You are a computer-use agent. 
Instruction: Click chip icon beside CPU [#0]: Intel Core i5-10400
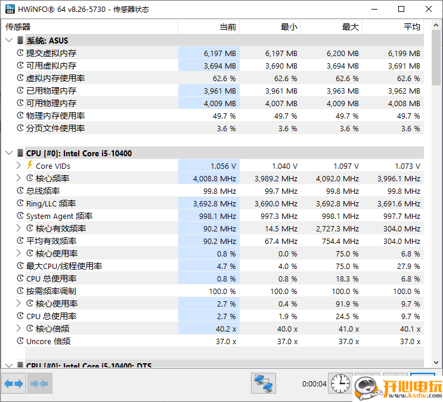pyautogui.click(x=20, y=153)
